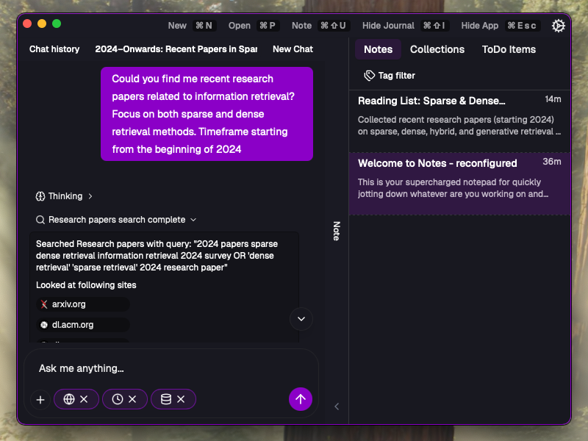Click the 36m timestamp on Welcome note
The height and width of the screenshot is (441, 588).
552,162
